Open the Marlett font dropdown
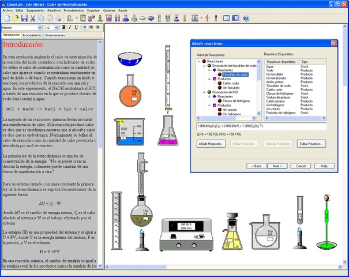The width and height of the screenshot is (349, 277). pyautogui.click(x=40, y=28)
